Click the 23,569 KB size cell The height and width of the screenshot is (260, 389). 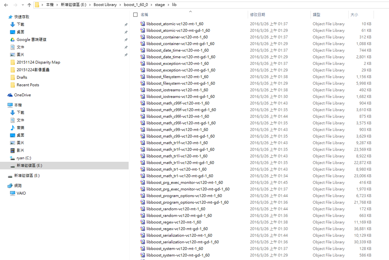[362, 150]
